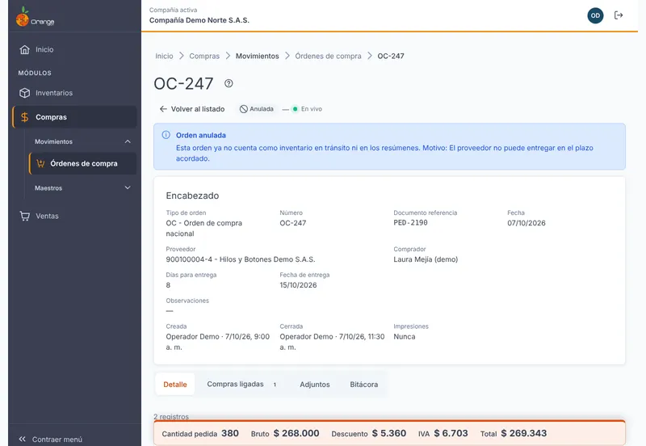This screenshot has width=646, height=446.
Task: Click the Impresiones value Nunca
Action: point(405,337)
